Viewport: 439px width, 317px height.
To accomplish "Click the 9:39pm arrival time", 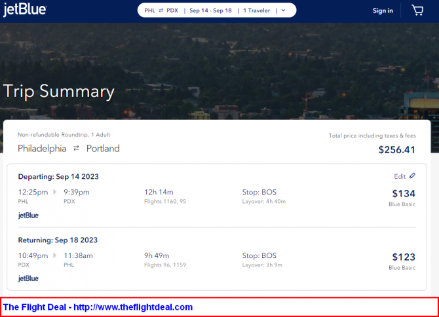I will [x=77, y=192].
